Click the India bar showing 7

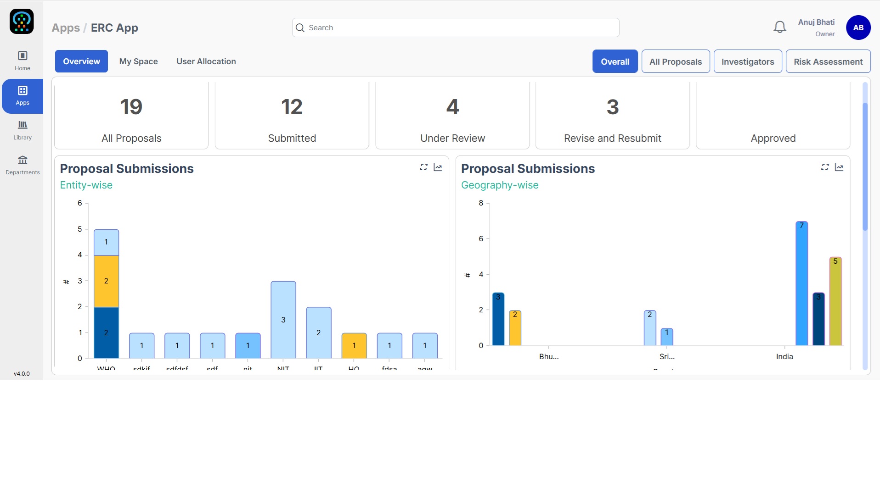point(801,283)
